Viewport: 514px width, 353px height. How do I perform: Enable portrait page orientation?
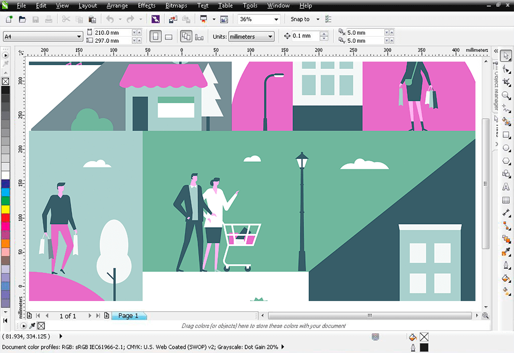pos(155,36)
